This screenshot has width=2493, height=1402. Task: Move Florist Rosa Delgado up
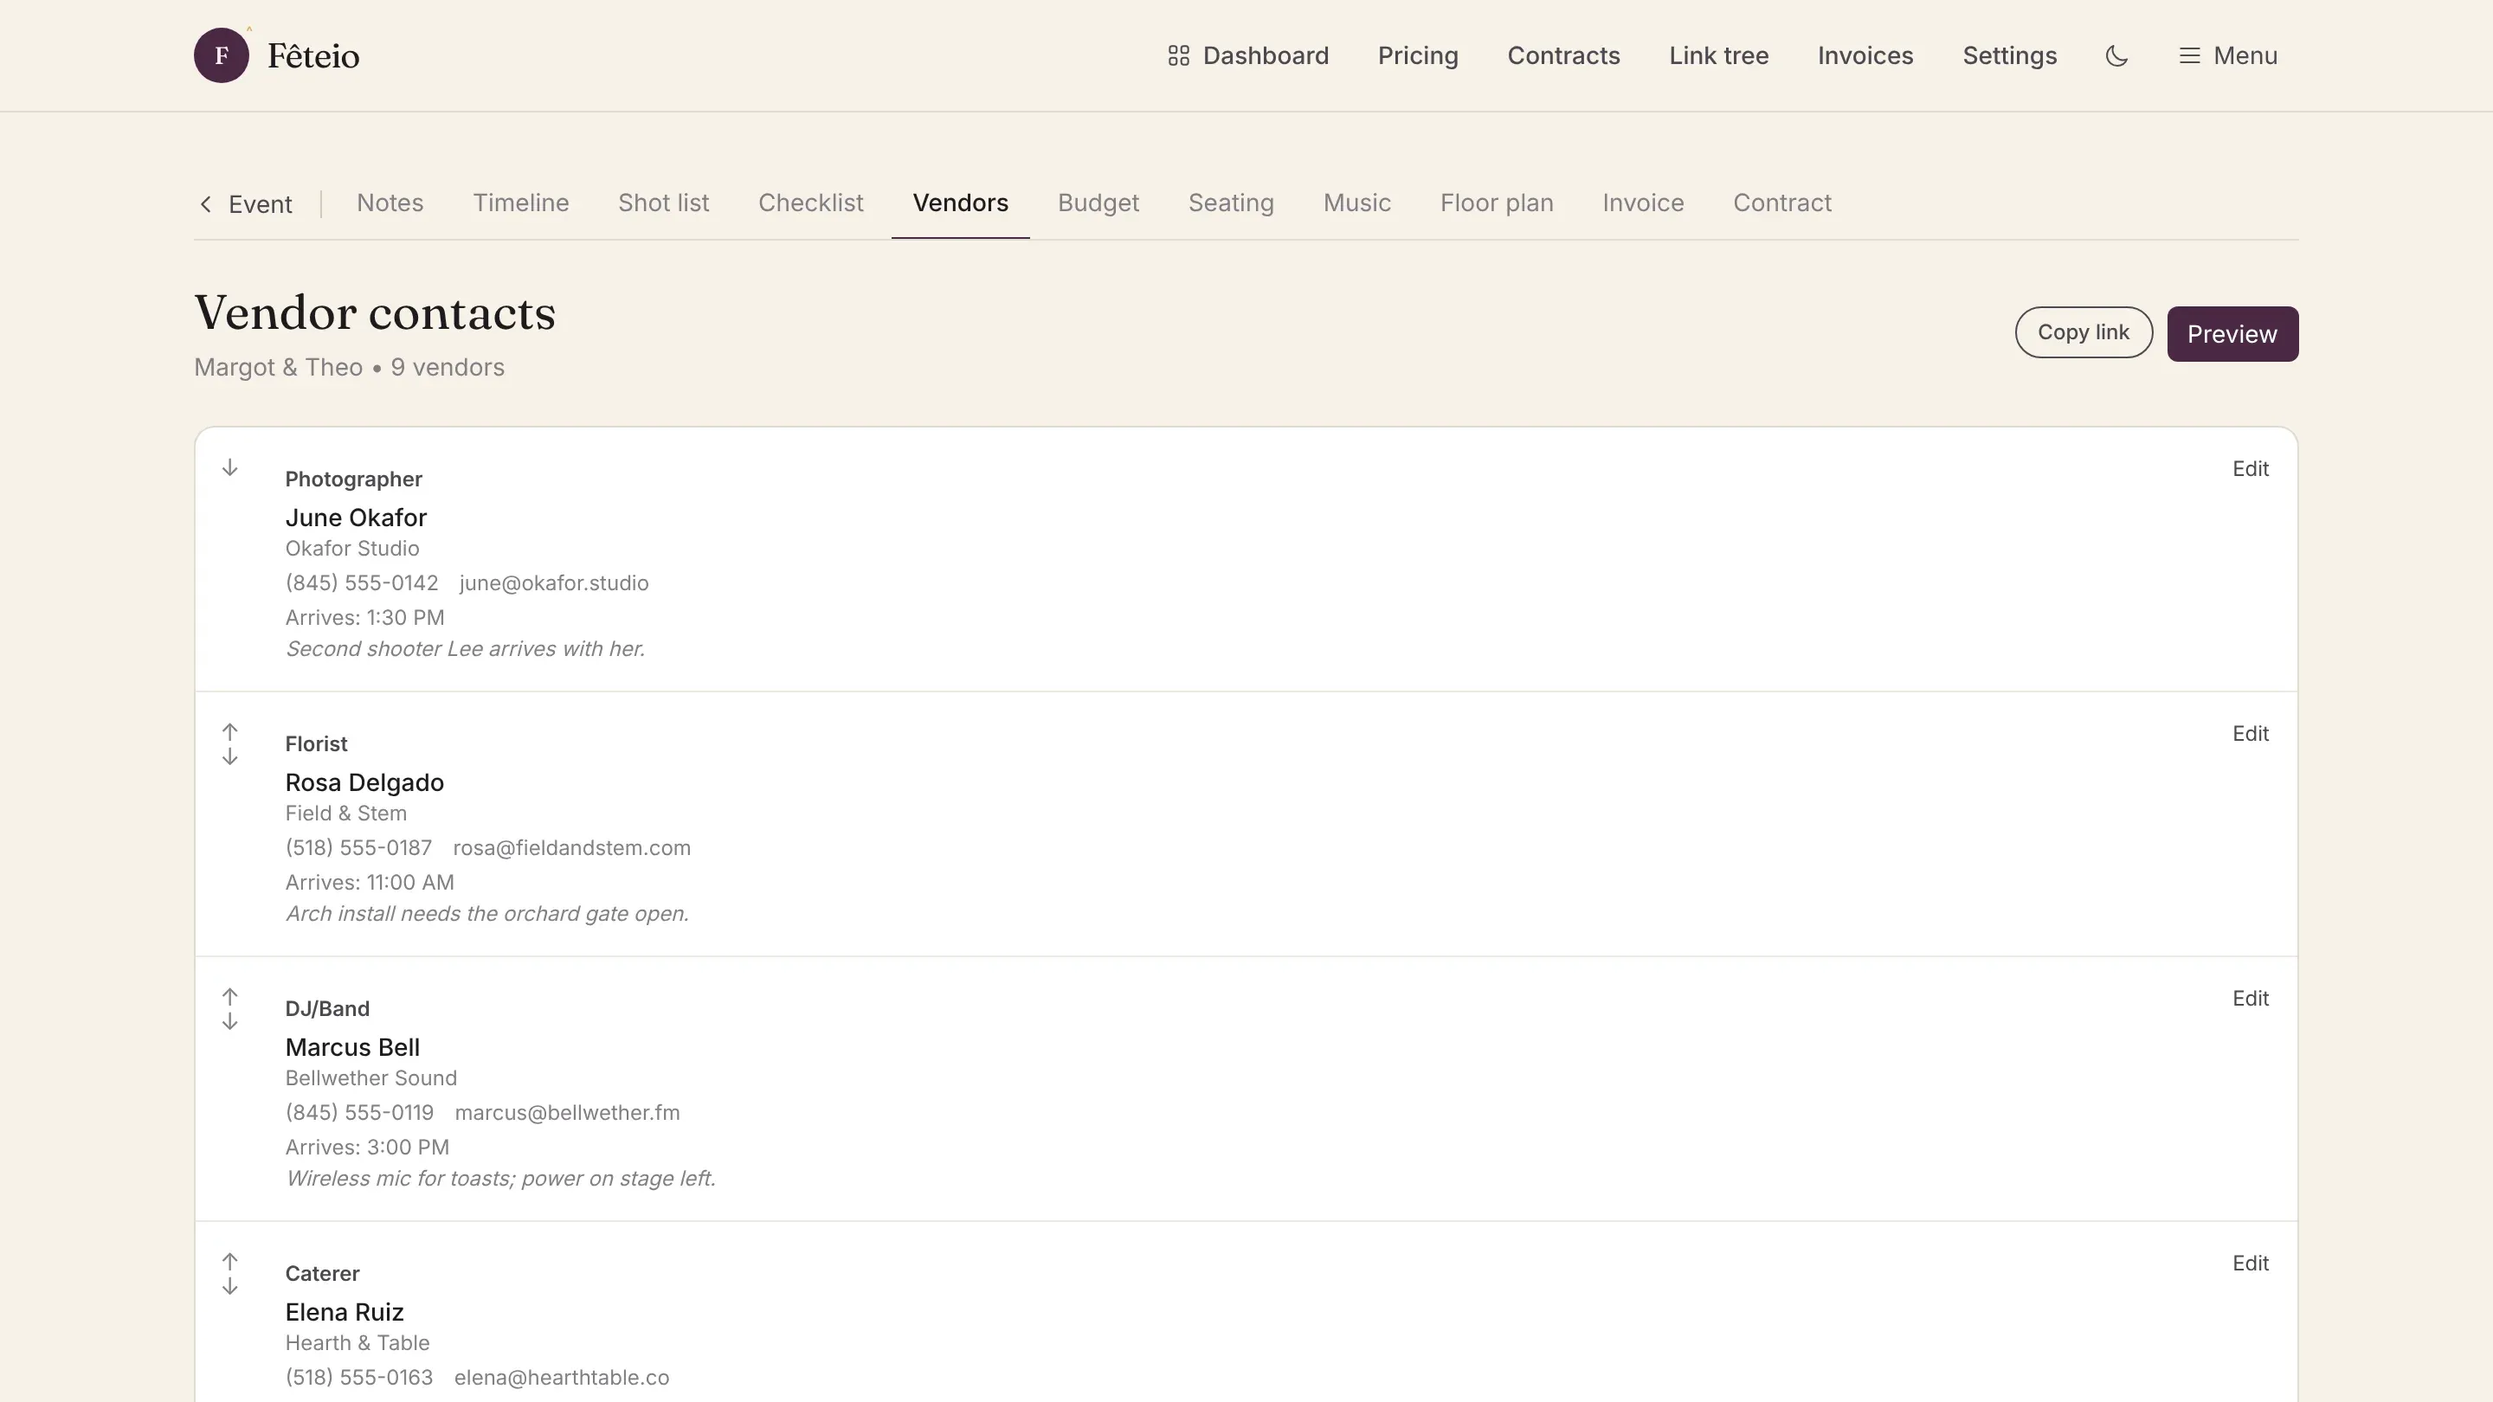coord(229,731)
